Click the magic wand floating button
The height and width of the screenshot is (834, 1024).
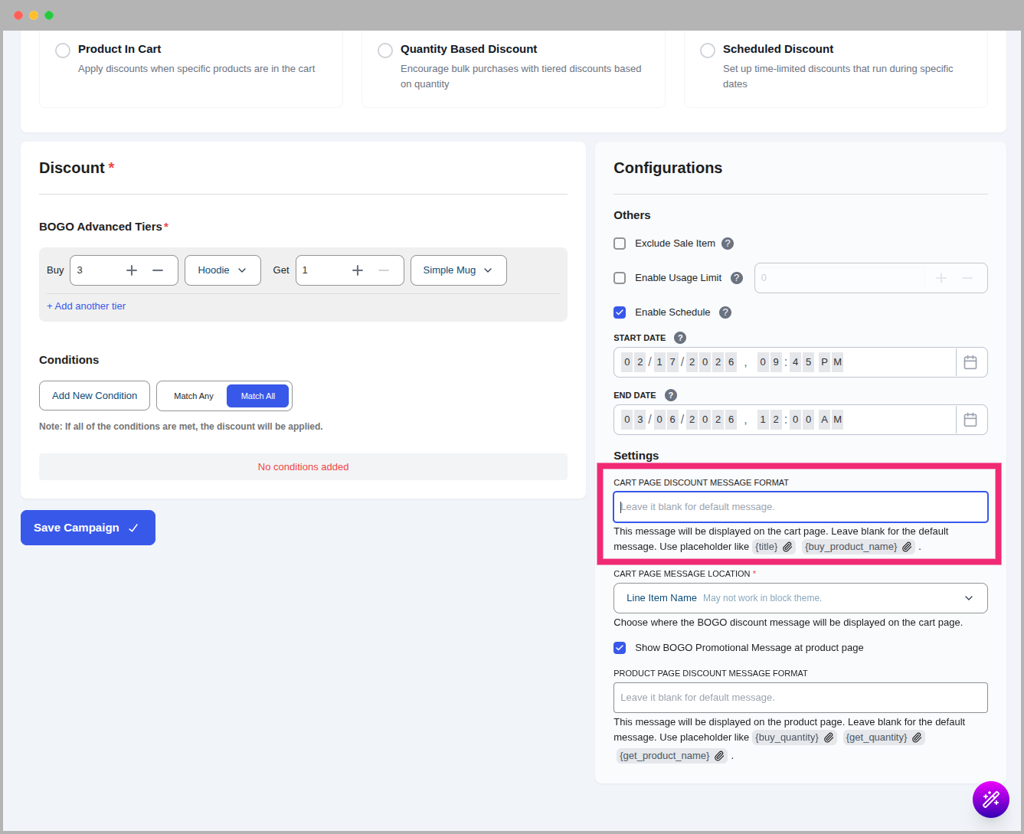click(990, 800)
